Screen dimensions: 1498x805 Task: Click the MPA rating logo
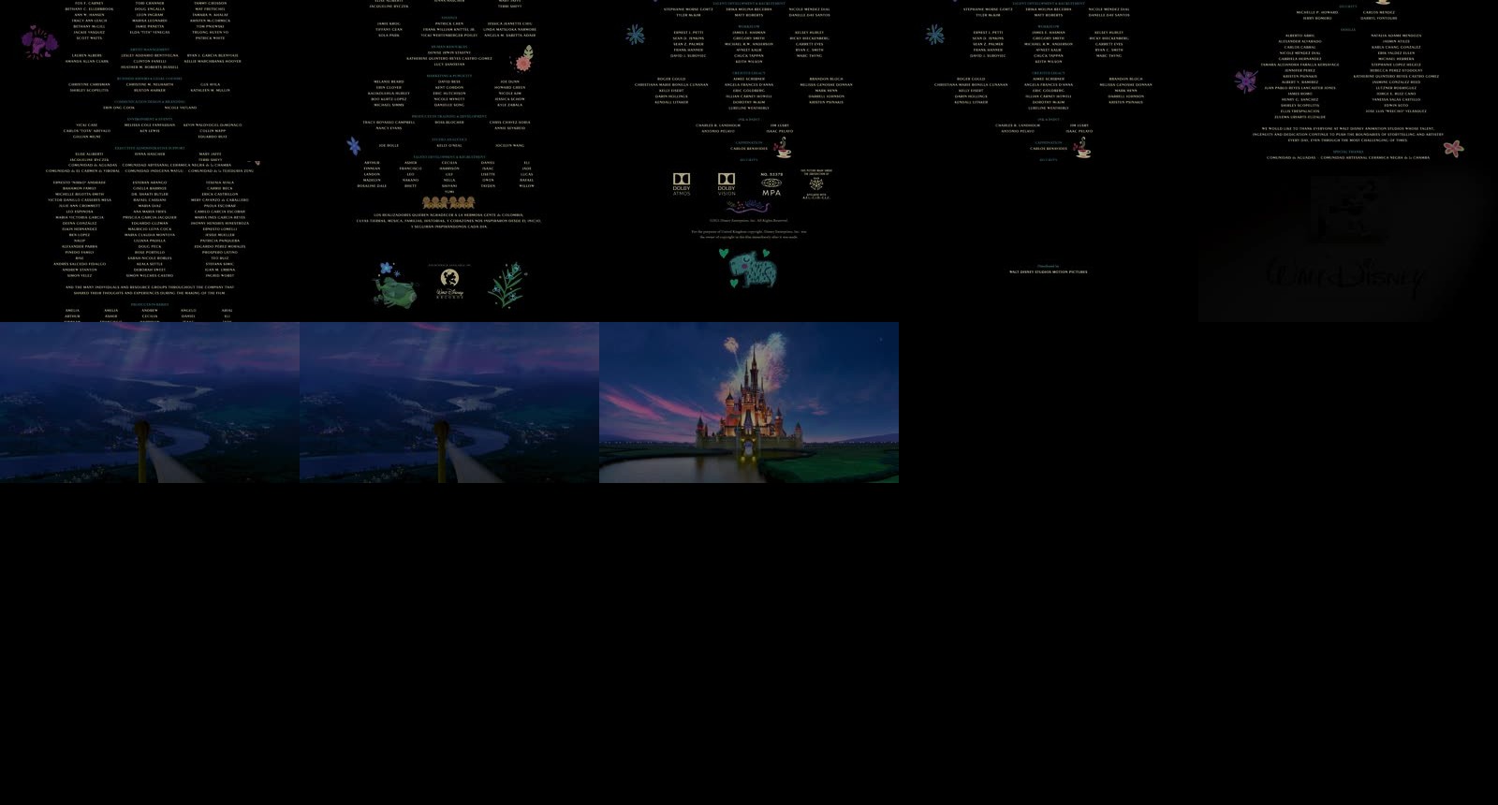coord(771,186)
